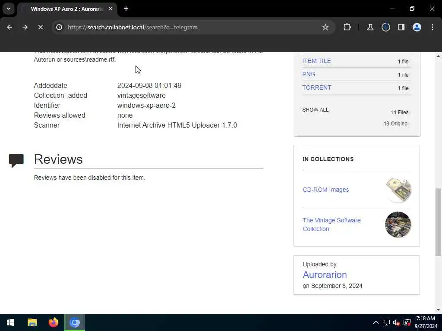
Task: Open the Extensions puzzle icon
Action: point(347,27)
